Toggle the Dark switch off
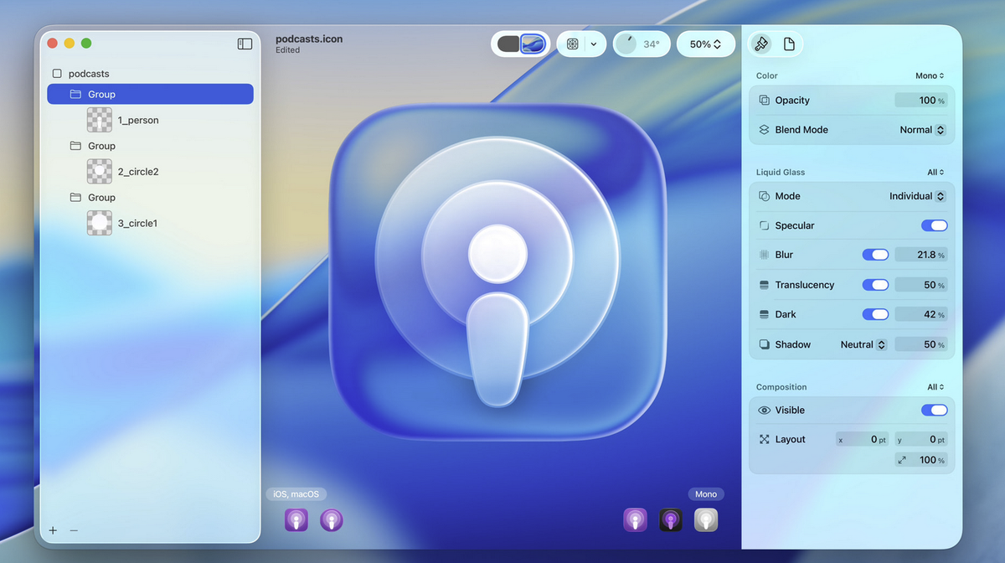 [x=875, y=314]
